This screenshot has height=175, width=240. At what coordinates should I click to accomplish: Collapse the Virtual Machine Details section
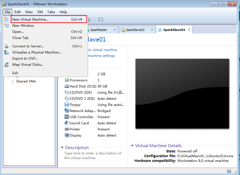(132, 145)
